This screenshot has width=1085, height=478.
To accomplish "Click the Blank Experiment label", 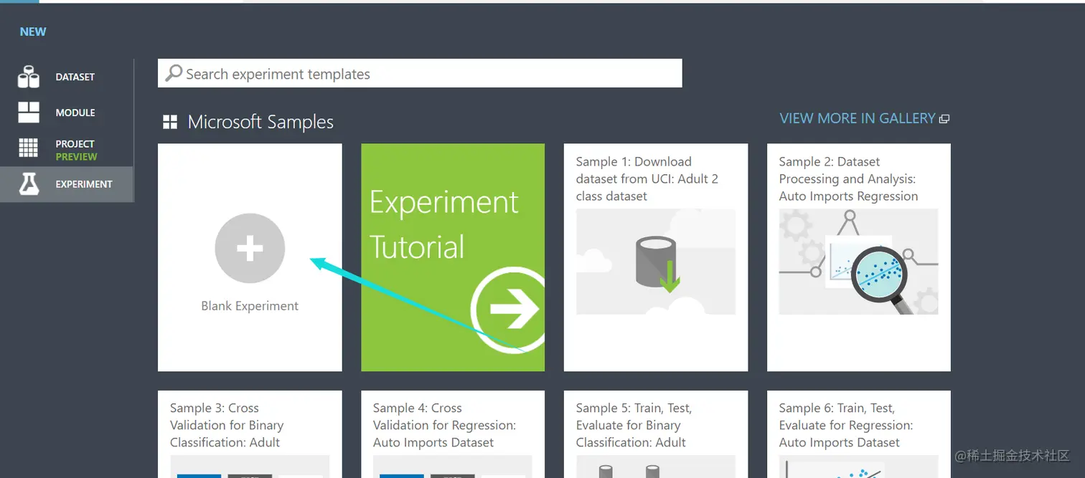I will (250, 306).
